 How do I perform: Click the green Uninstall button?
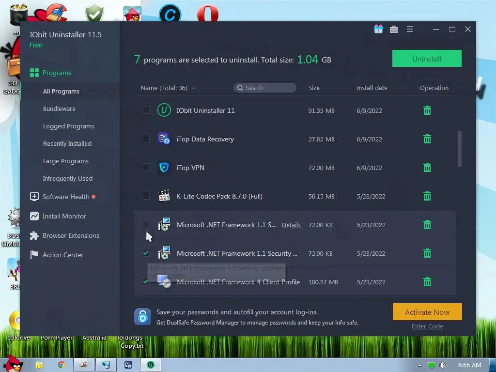(427, 59)
